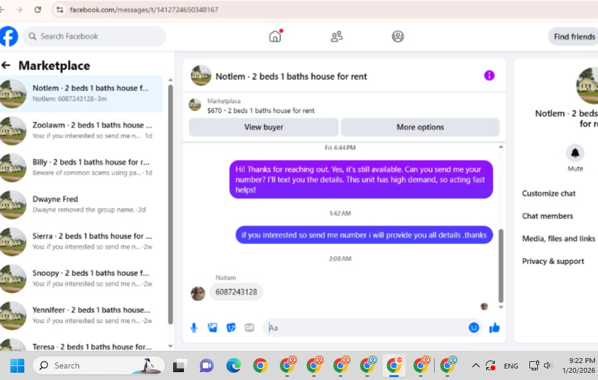Image resolution: width=598 pixels, height=380 pixels.
Task: Click the chat messages scrollbar thumb
Action: click(x=501, y=266)
